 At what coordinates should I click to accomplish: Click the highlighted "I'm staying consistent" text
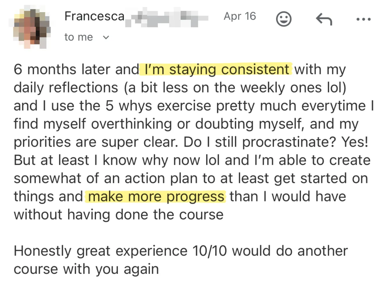[216, 69]
